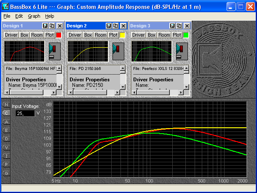This screenshot has width=257, height=193.
Task: Open the Help menu
Action: point(49,16)
